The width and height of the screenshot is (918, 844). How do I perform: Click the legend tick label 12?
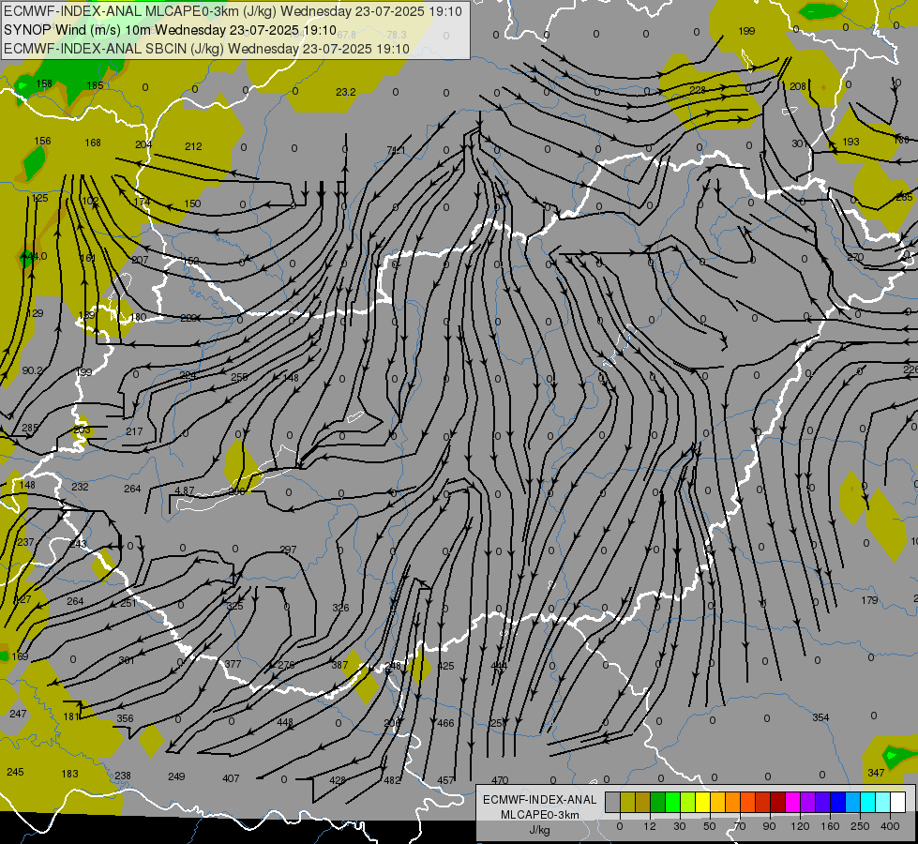coord(650,826)
